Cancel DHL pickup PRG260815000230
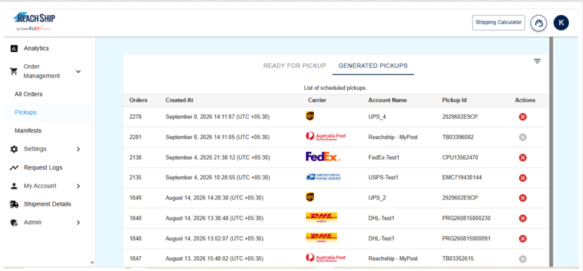583x271 pixels. pyautogui.click(x=523, y=218)
